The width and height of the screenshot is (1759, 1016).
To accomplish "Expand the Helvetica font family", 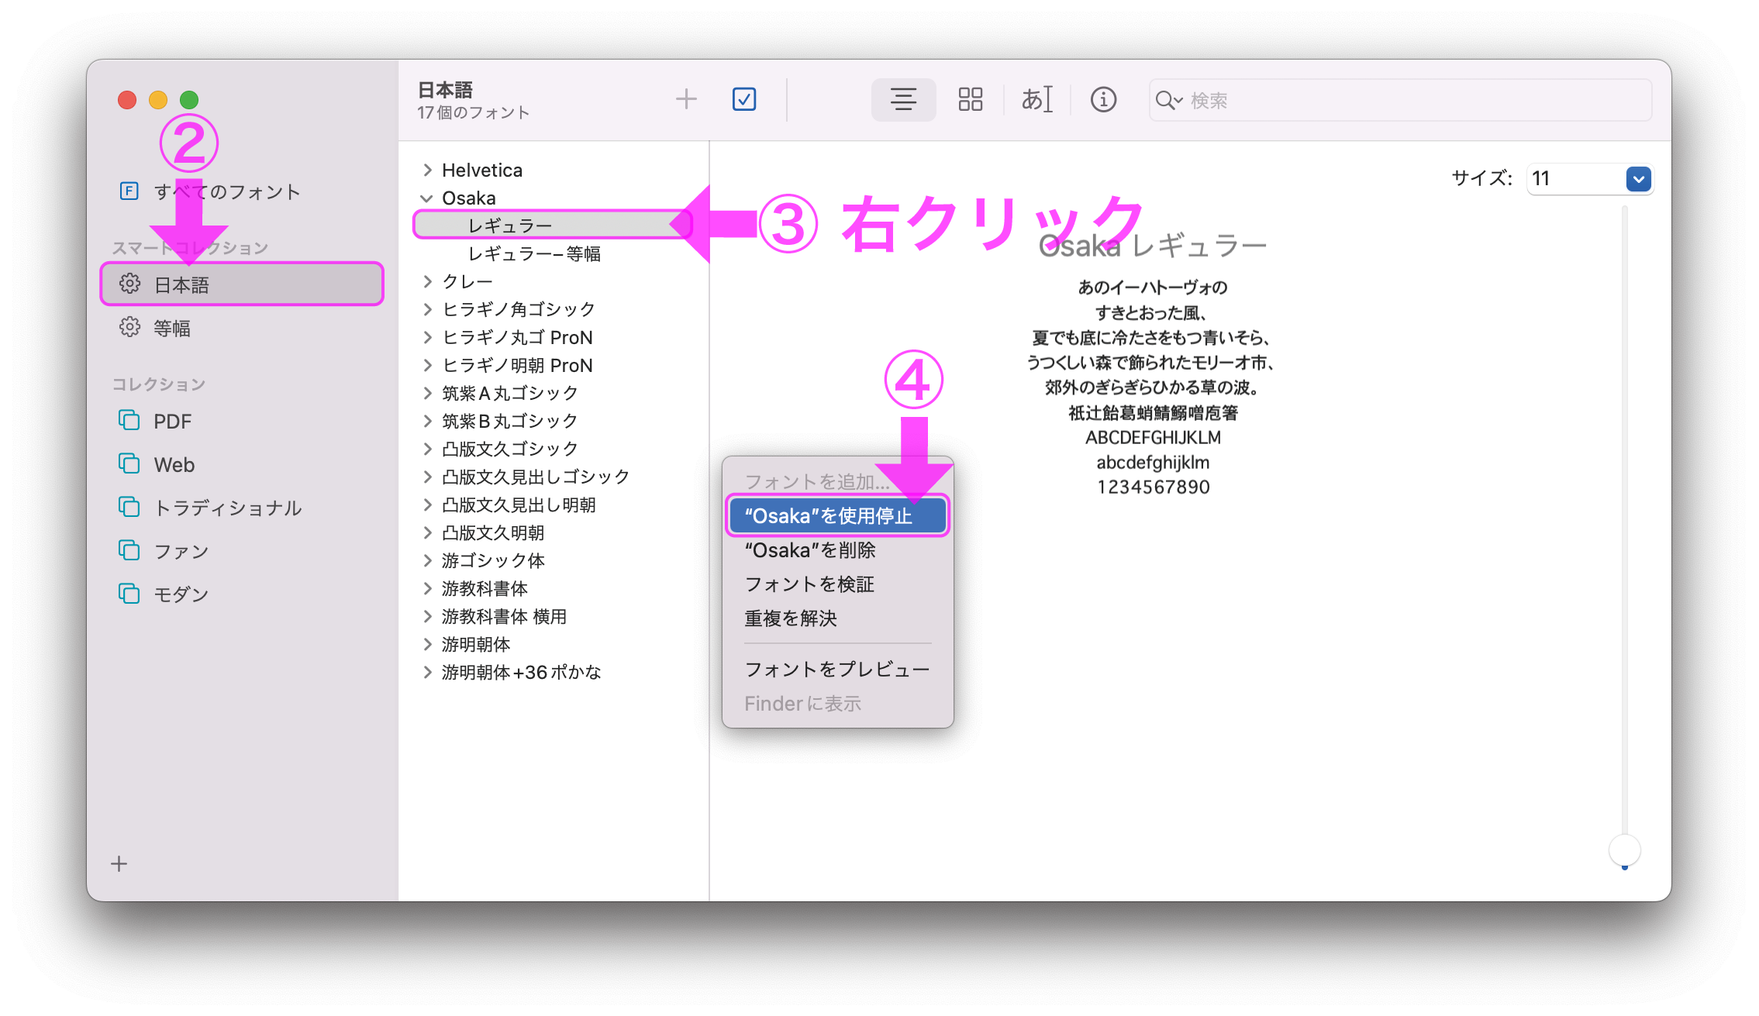I will coord(427,170).
